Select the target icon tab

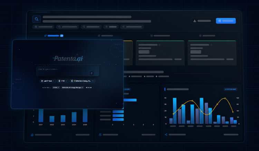(x=105, y=36)
